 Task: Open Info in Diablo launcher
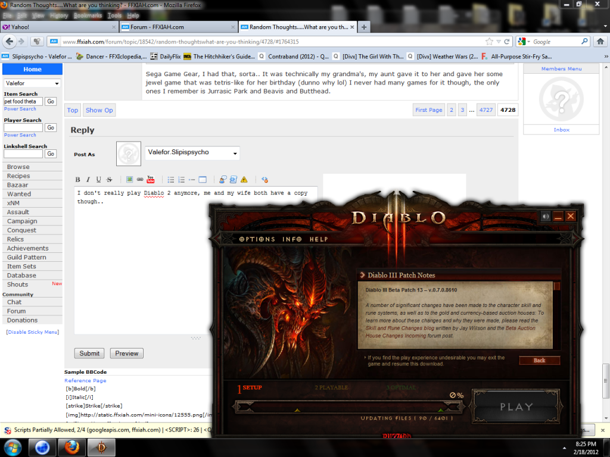292,239
